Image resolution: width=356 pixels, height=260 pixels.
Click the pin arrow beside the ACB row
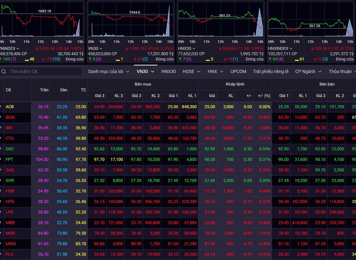pos(1,107)
